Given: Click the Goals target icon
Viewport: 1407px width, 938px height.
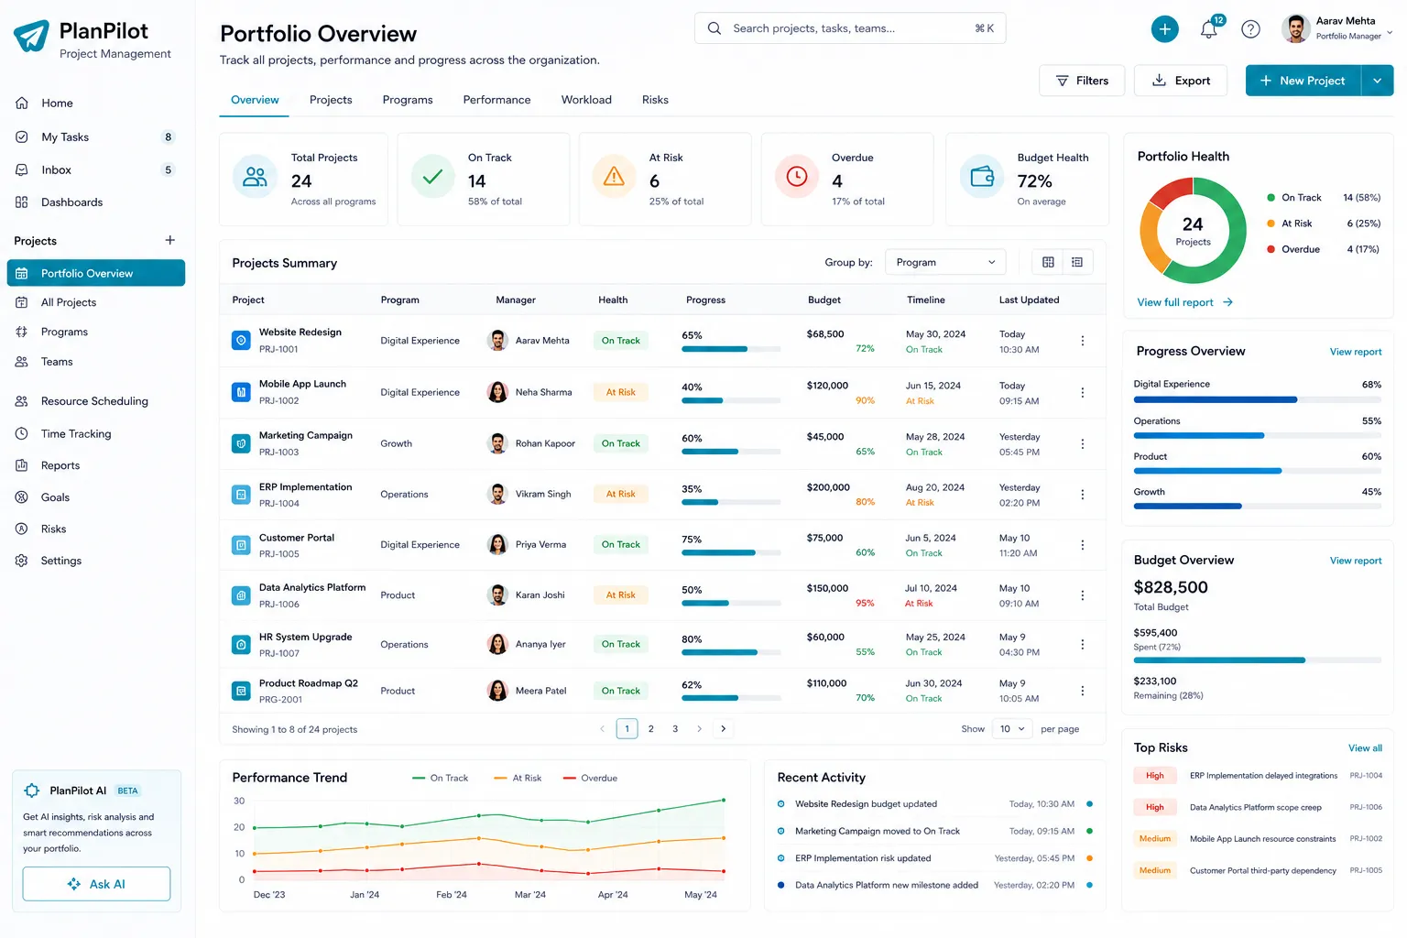Looking at the screenshot, I should pyautogui.click(x=22, y=496).
